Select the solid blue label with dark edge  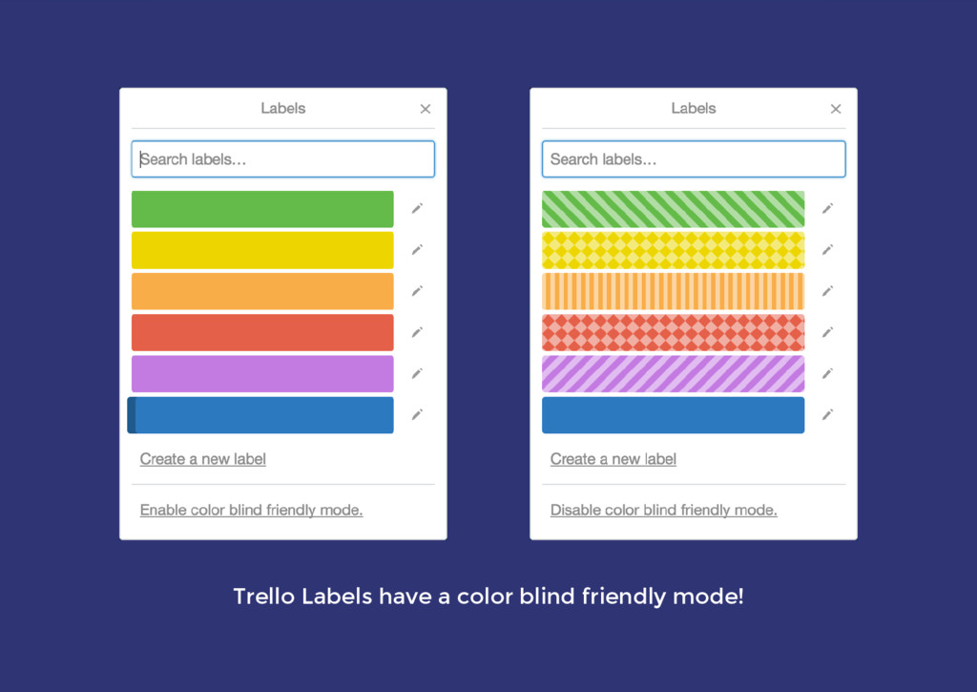pos(260,415)
